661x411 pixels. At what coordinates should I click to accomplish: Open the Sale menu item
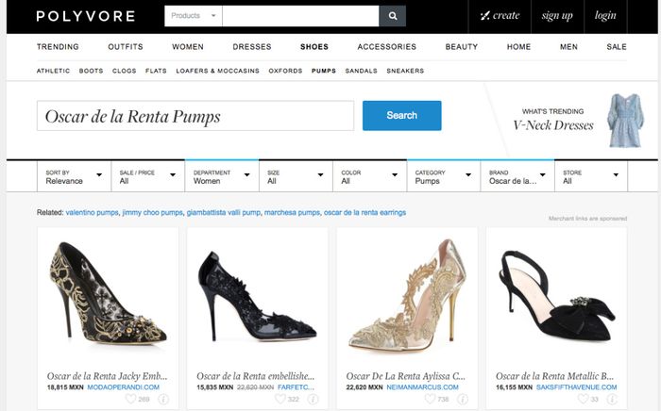(617, 47)
